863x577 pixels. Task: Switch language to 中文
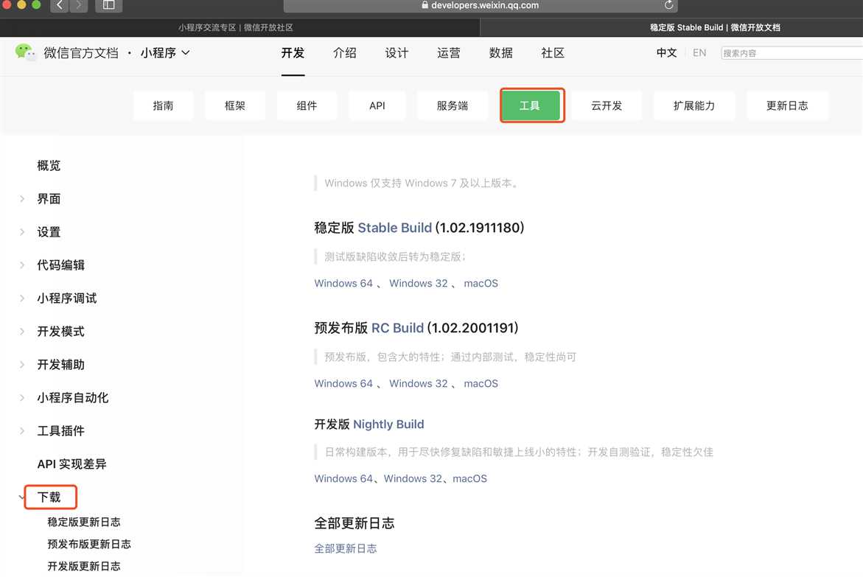pos(666,53)
